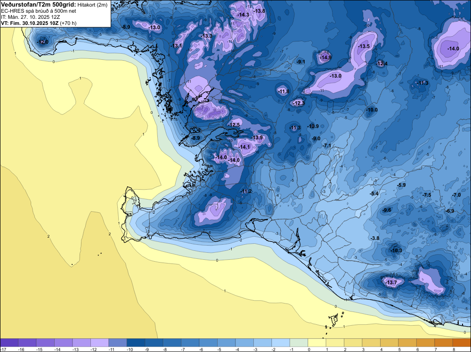Click the -13.9 temperature value
Image resolution: width=471 pixels, height=352 pixels.
257,137
